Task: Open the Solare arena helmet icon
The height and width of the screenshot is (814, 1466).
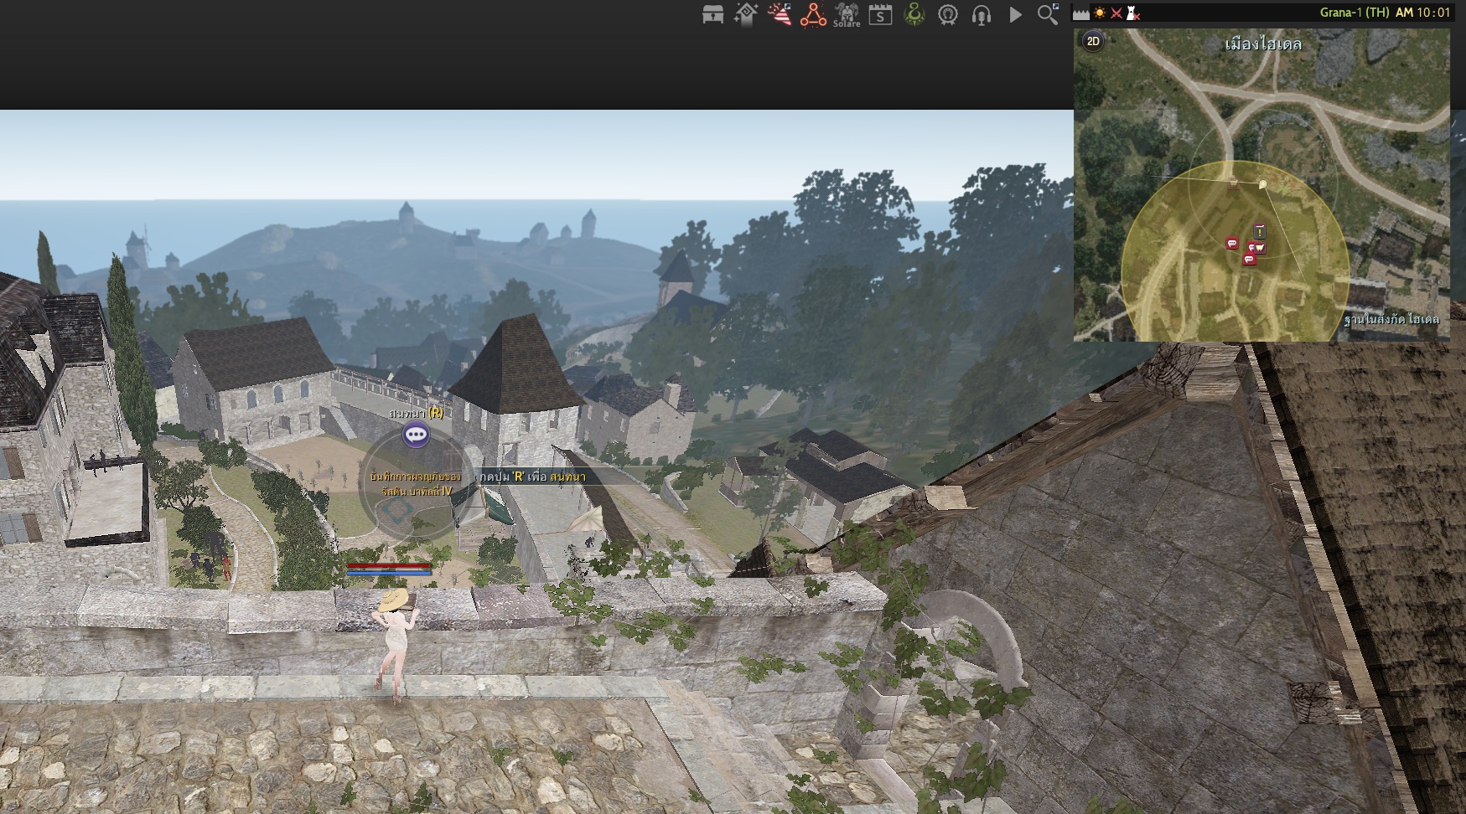Action: [847, 14]
